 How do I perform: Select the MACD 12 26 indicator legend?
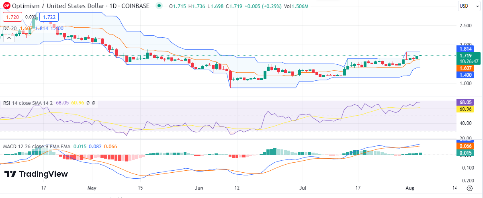point(36,147)
